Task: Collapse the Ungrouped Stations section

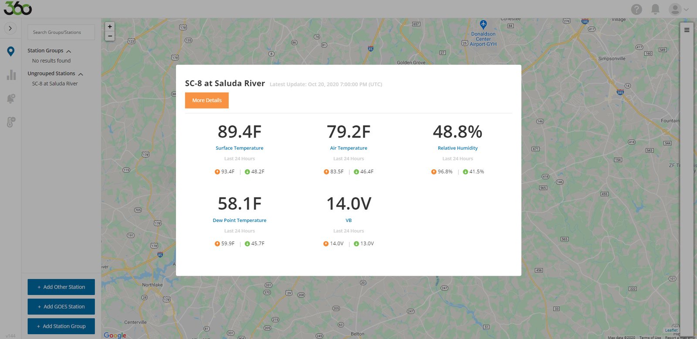Action: pyautogui.click(x=81, y=74)
